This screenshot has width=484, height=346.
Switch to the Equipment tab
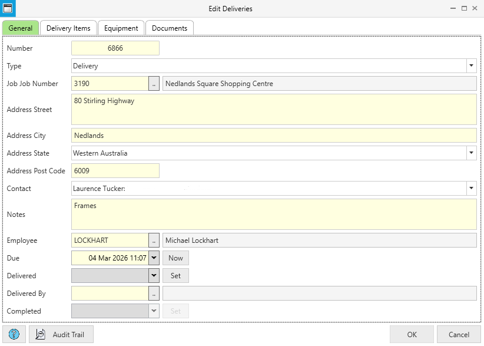pyautogui.click(x=121, y=28)
